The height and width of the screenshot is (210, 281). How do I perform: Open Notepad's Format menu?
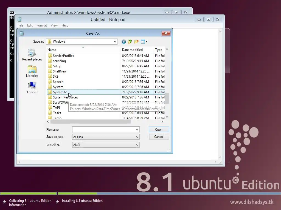point(42,25)
